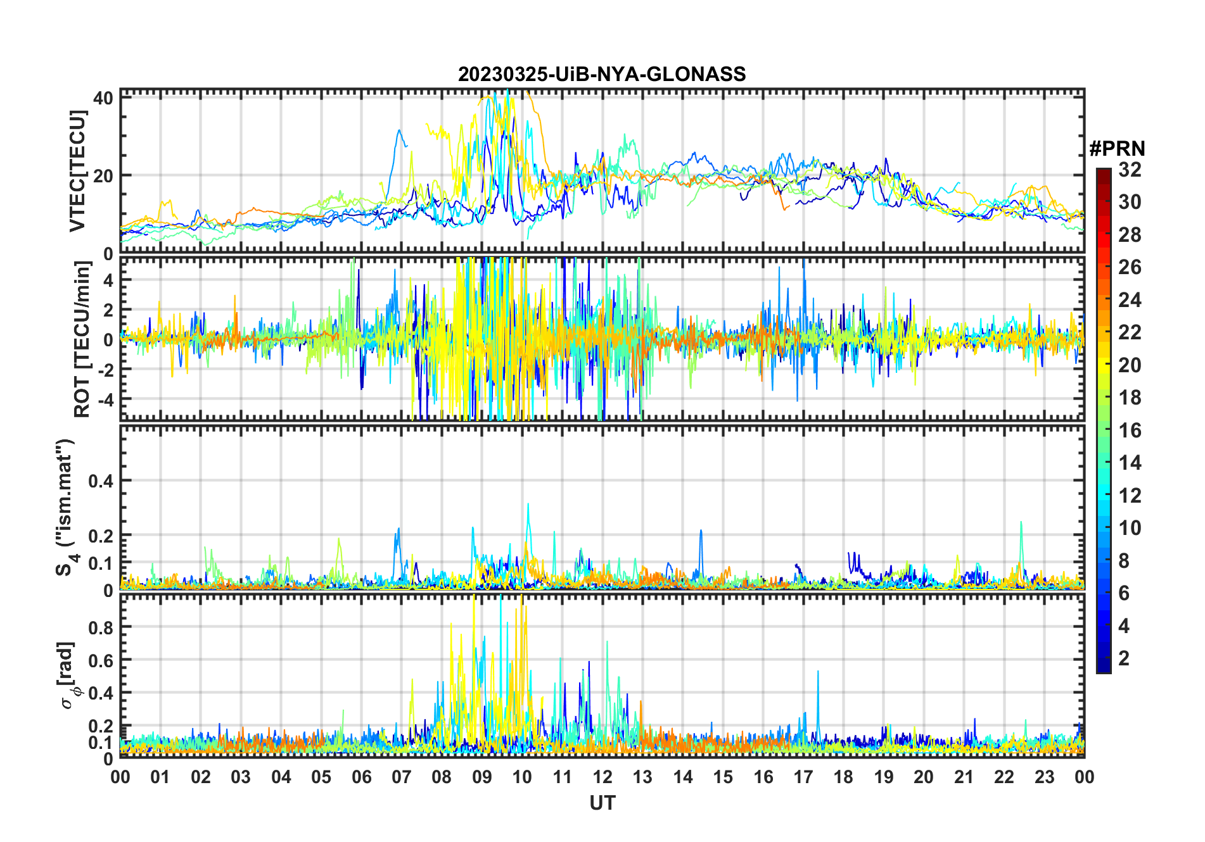Viewport: 1205px width, 842px height.
Task: Select the 15 hour tick on UT axis
Action: (x=723, y=777)
